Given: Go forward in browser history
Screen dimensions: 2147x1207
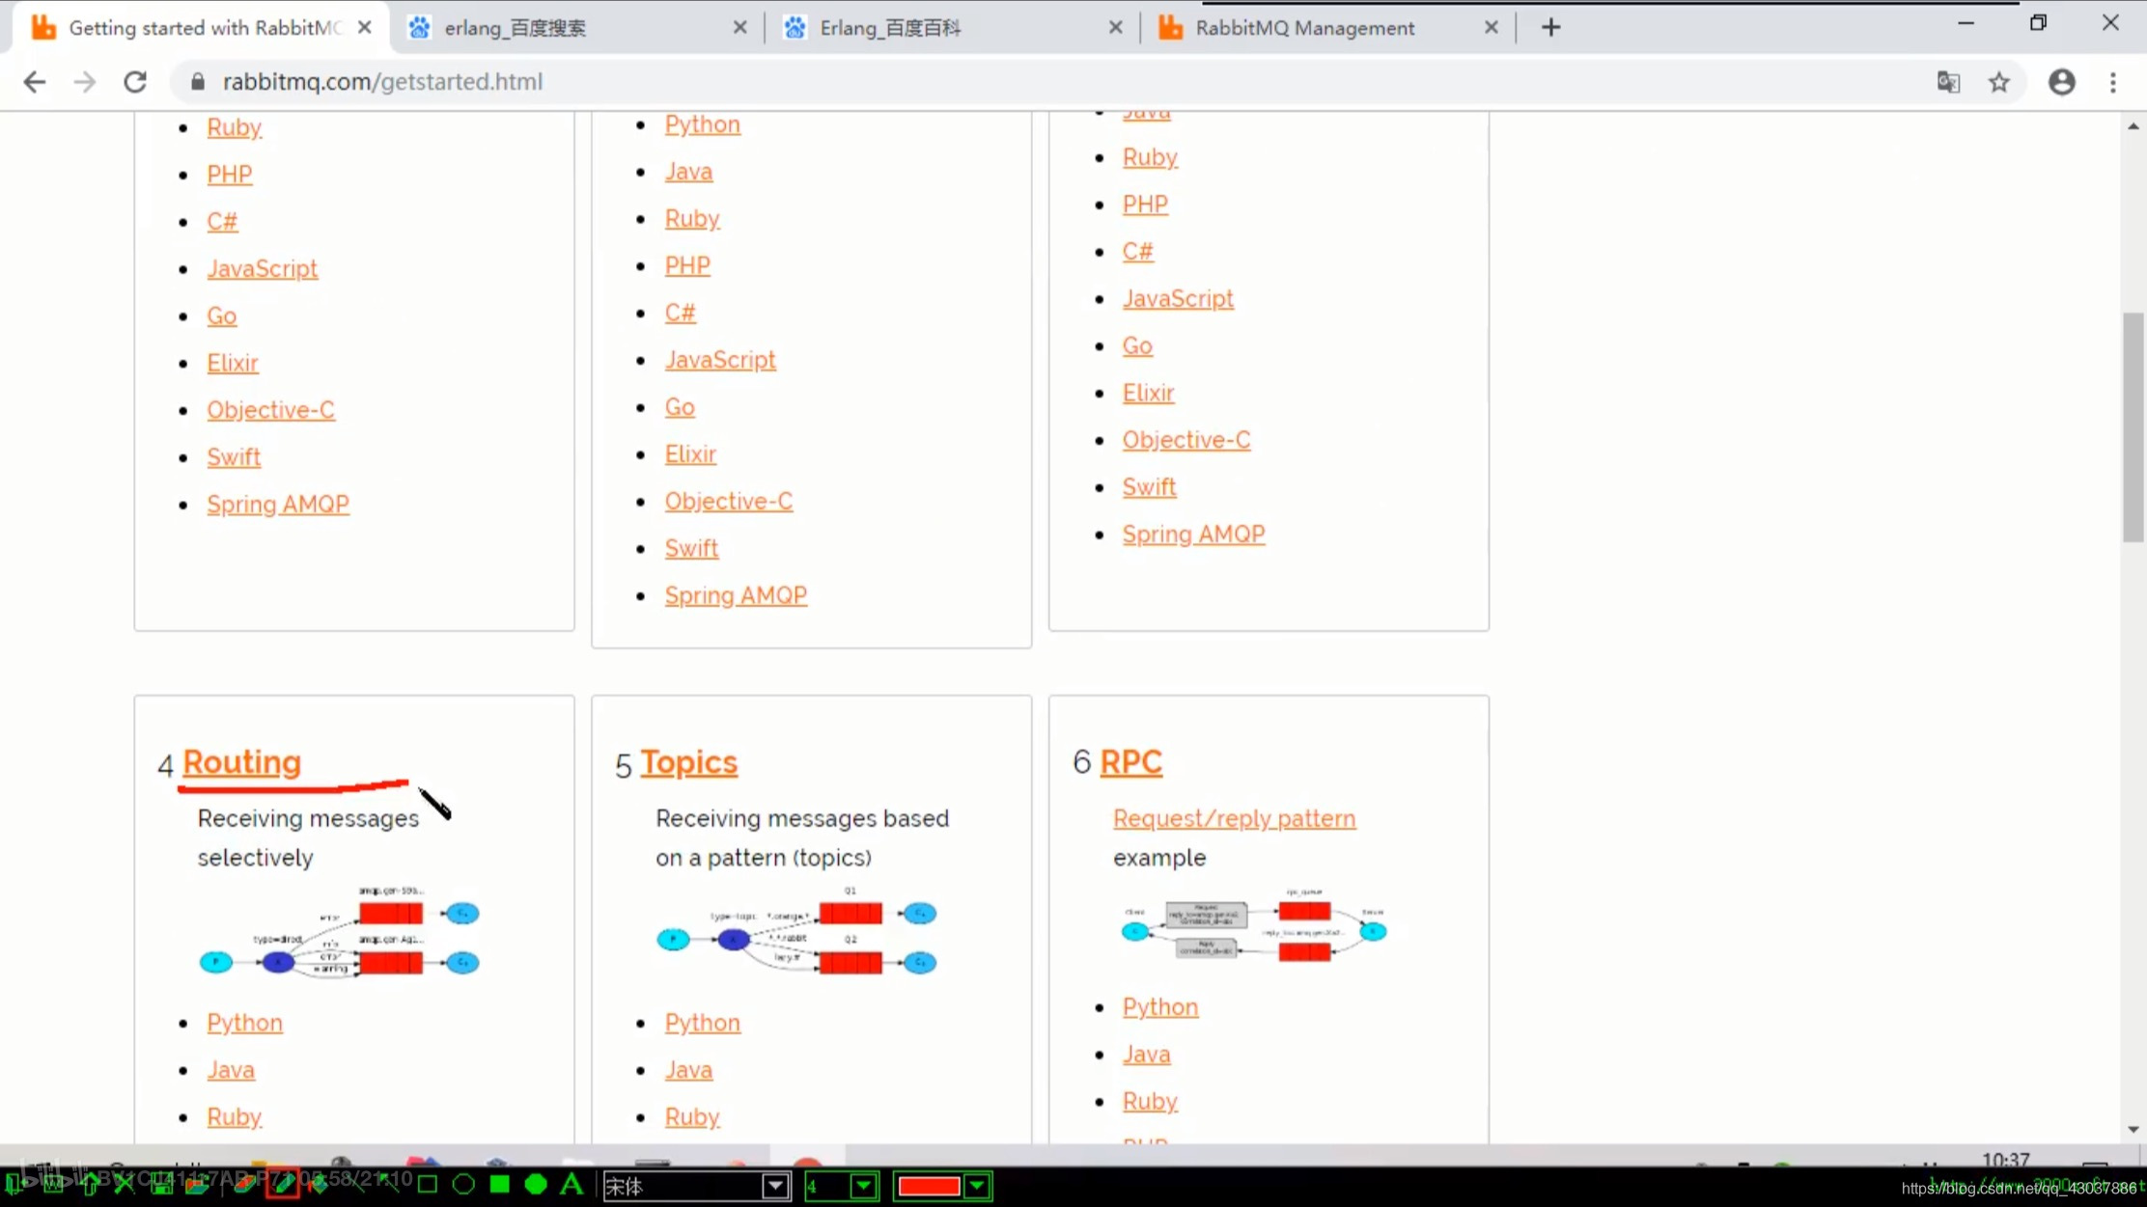Looking at the screenshot, I should click(x=85, y=82).
